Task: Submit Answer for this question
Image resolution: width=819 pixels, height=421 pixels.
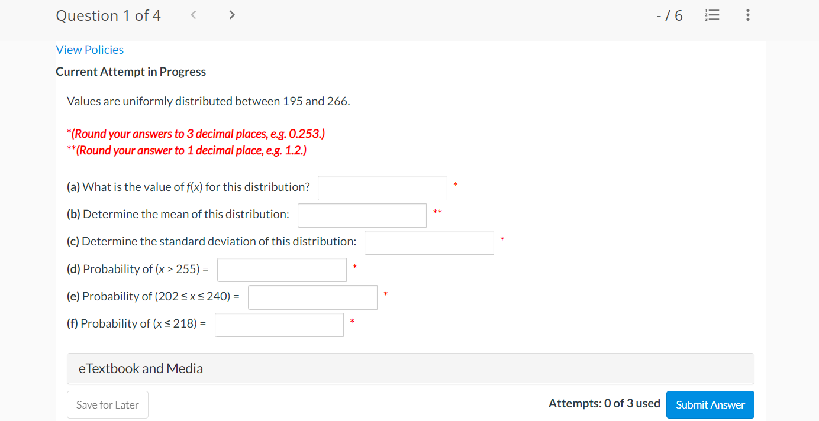Action: click(710, 404)
